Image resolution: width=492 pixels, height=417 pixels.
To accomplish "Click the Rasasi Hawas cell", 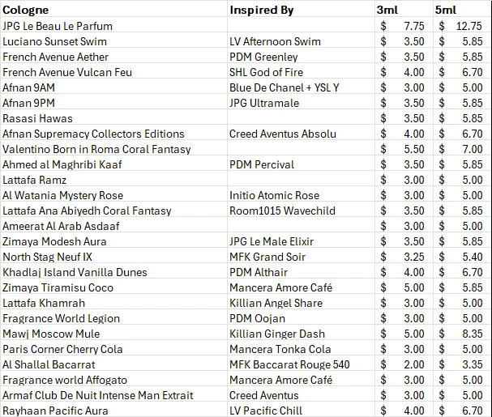I will click(x=114, y=118).
